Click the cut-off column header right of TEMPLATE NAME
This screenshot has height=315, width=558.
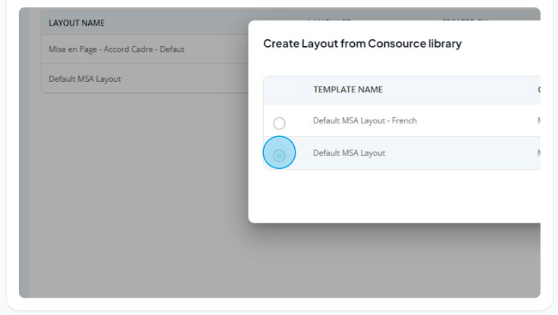[539, 89]
